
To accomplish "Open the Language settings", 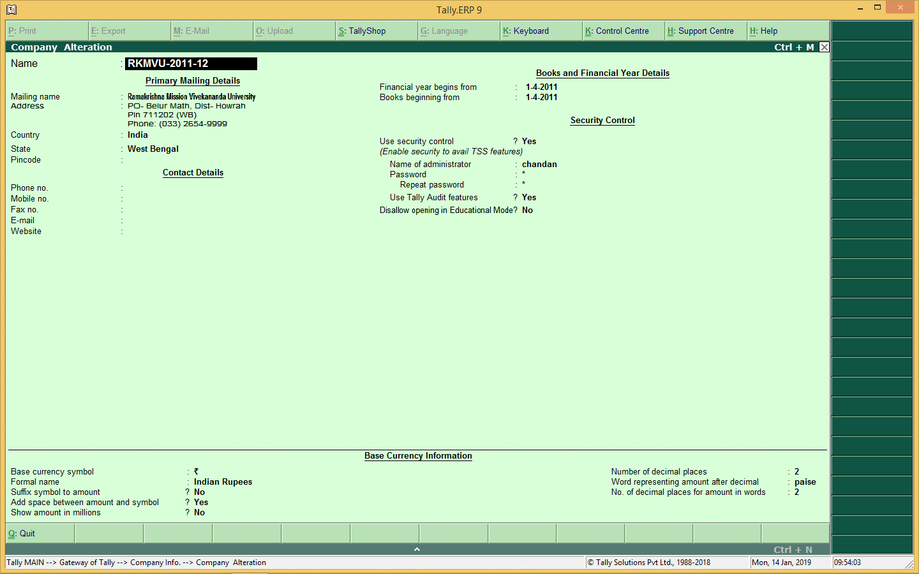I will (x=458, y=30).
